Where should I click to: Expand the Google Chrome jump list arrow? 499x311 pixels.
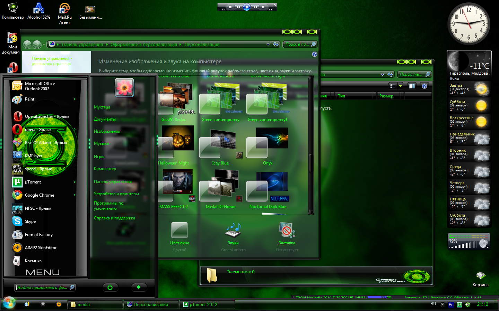(75, 195)
